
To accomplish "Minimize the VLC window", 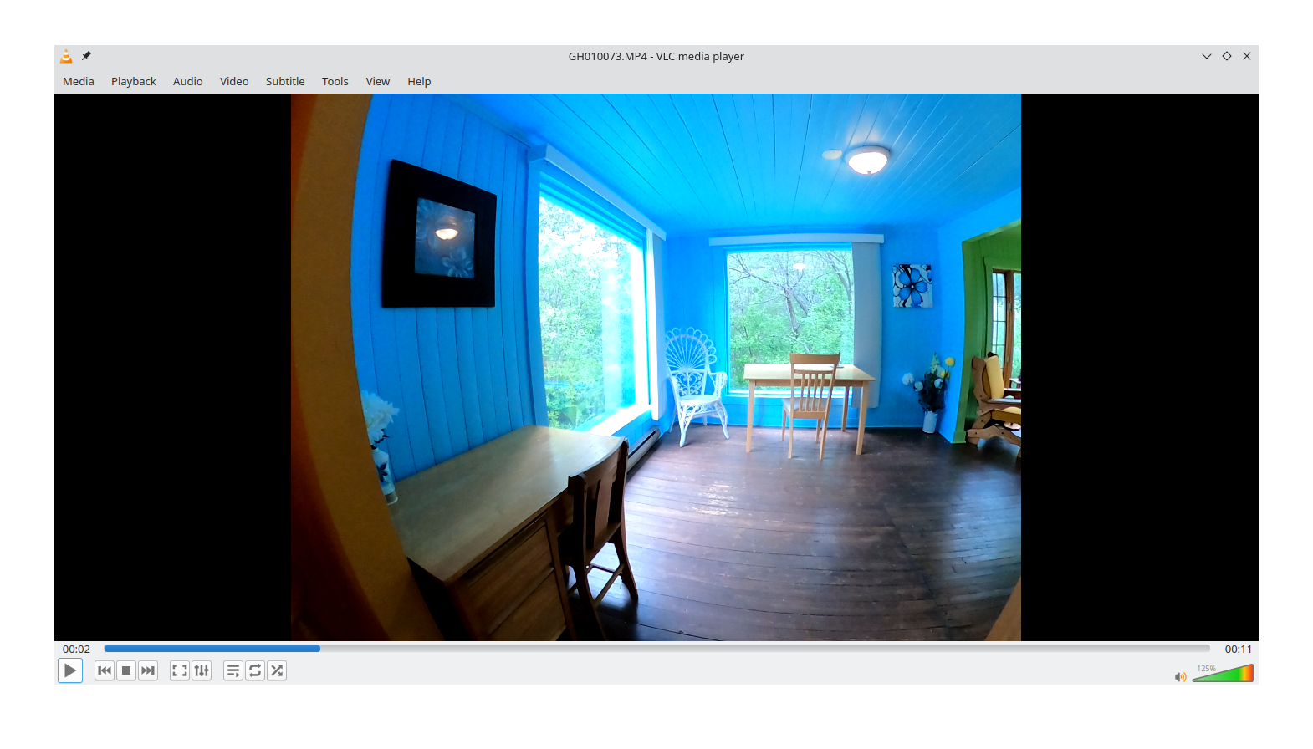I will (1207, 56).
